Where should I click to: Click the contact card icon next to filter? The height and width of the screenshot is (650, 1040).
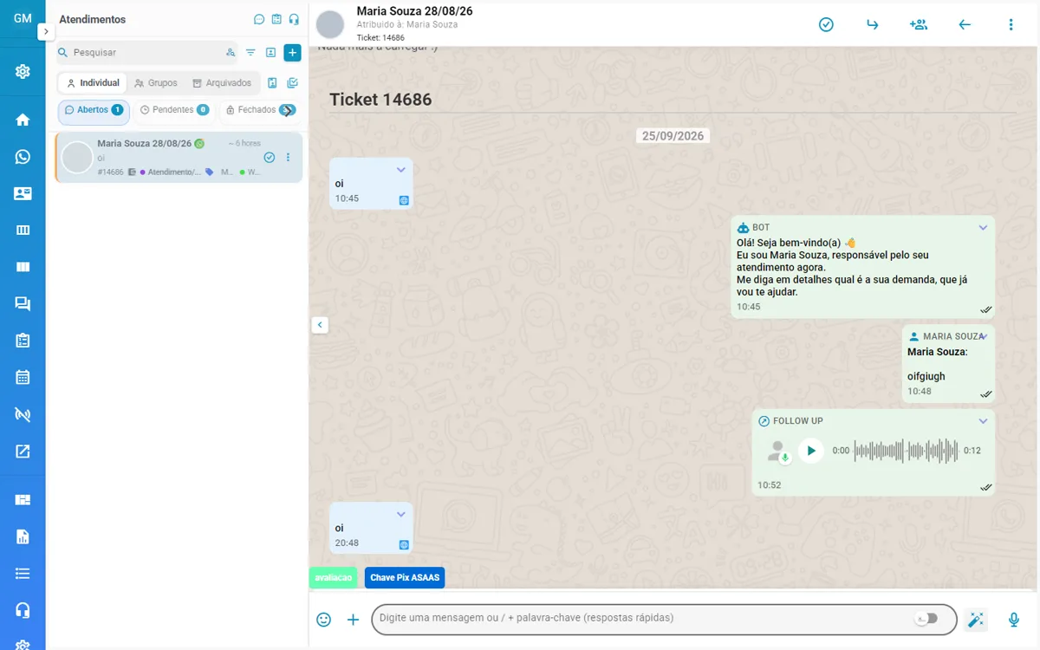click(x=270, y=53)
